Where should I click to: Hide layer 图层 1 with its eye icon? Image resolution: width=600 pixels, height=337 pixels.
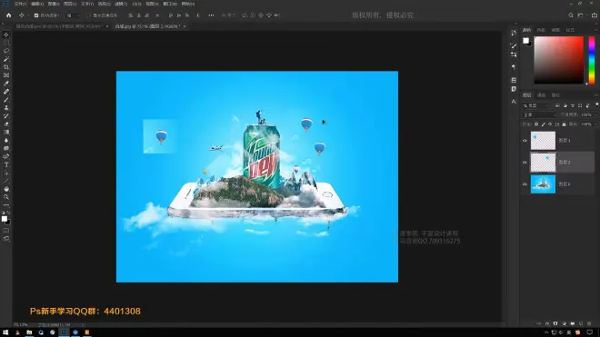pos(525,141)
